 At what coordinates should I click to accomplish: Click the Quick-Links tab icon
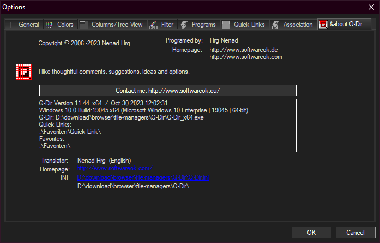pyautogui.click(x=226, y=25)
